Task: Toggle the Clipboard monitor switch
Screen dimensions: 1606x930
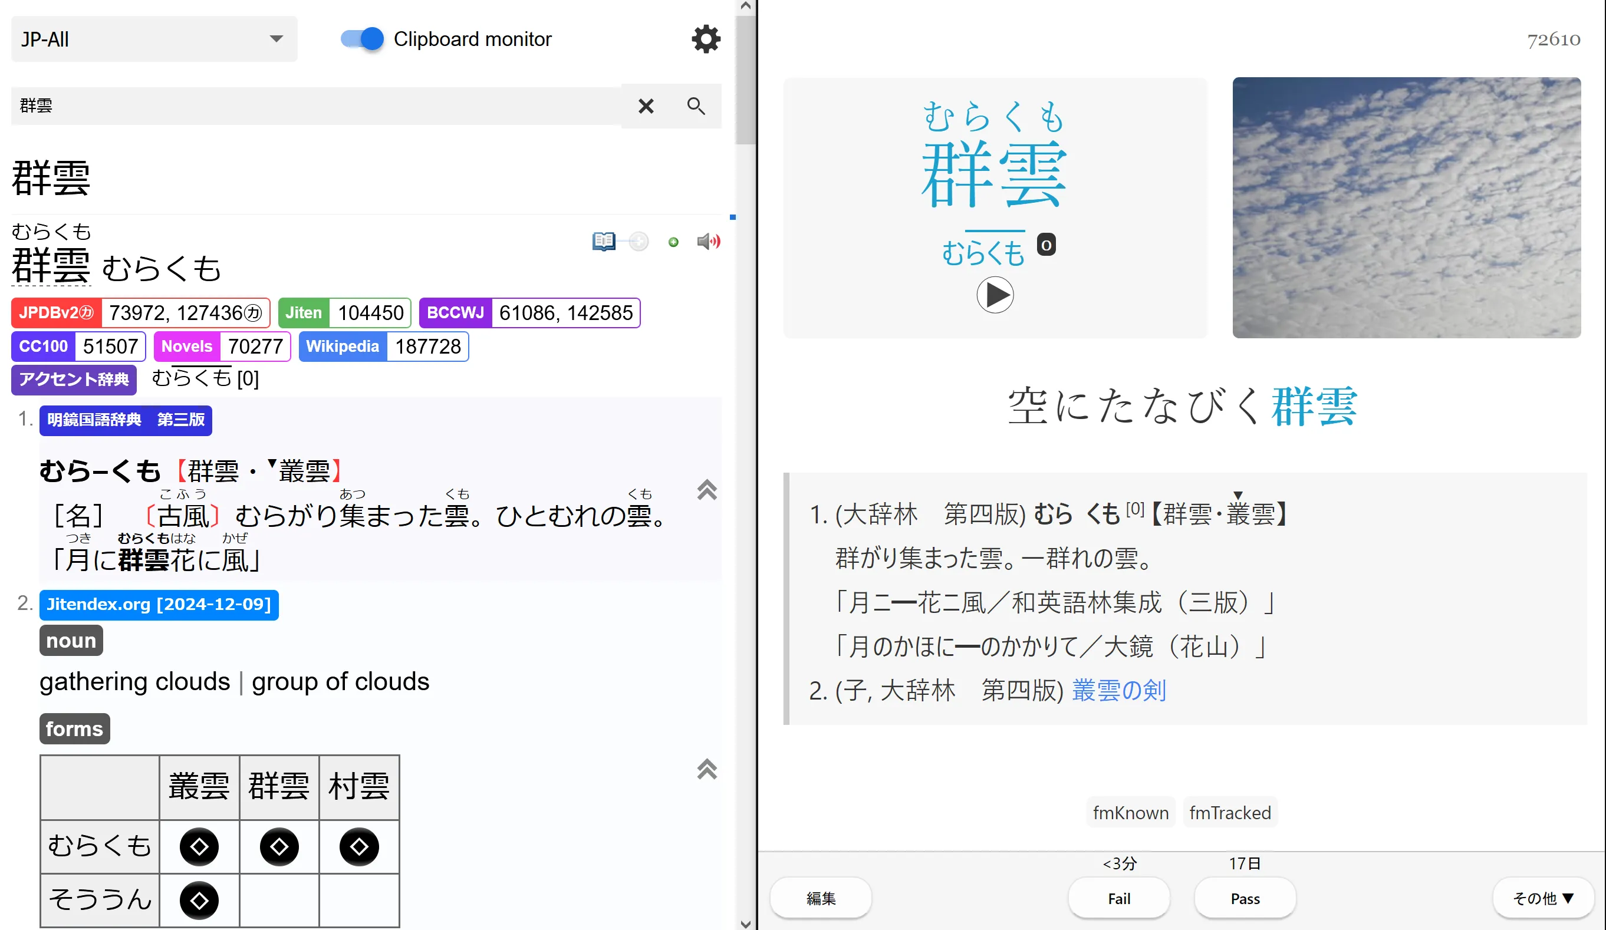Action: click(x=361, y=39)
